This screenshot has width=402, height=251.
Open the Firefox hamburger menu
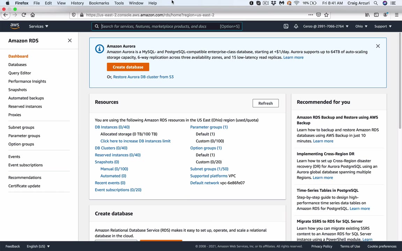pos(396,15)
